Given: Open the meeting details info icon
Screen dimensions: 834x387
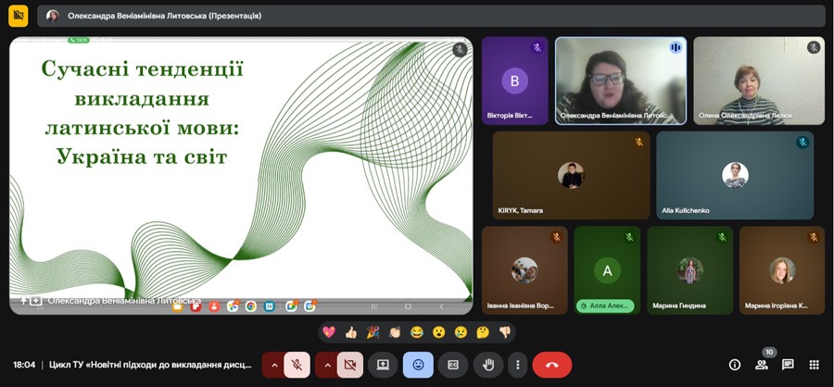Looking at the screenshot, I should pos(735,365).
